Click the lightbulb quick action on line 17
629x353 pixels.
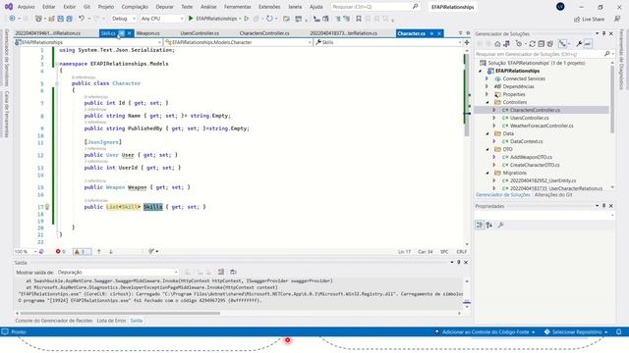coord(47,207)
